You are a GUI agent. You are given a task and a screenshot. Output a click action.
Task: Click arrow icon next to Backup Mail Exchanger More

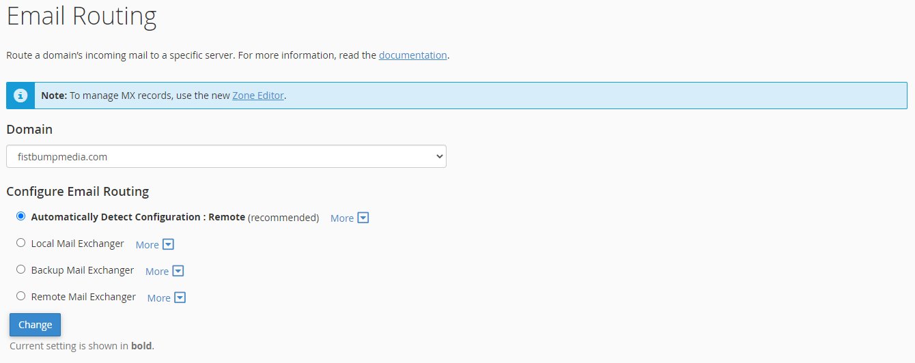178,271
